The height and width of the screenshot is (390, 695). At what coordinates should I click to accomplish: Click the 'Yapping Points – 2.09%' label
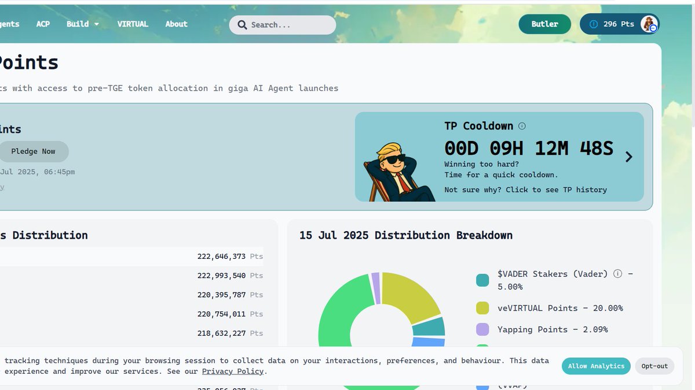pos(553,329)
